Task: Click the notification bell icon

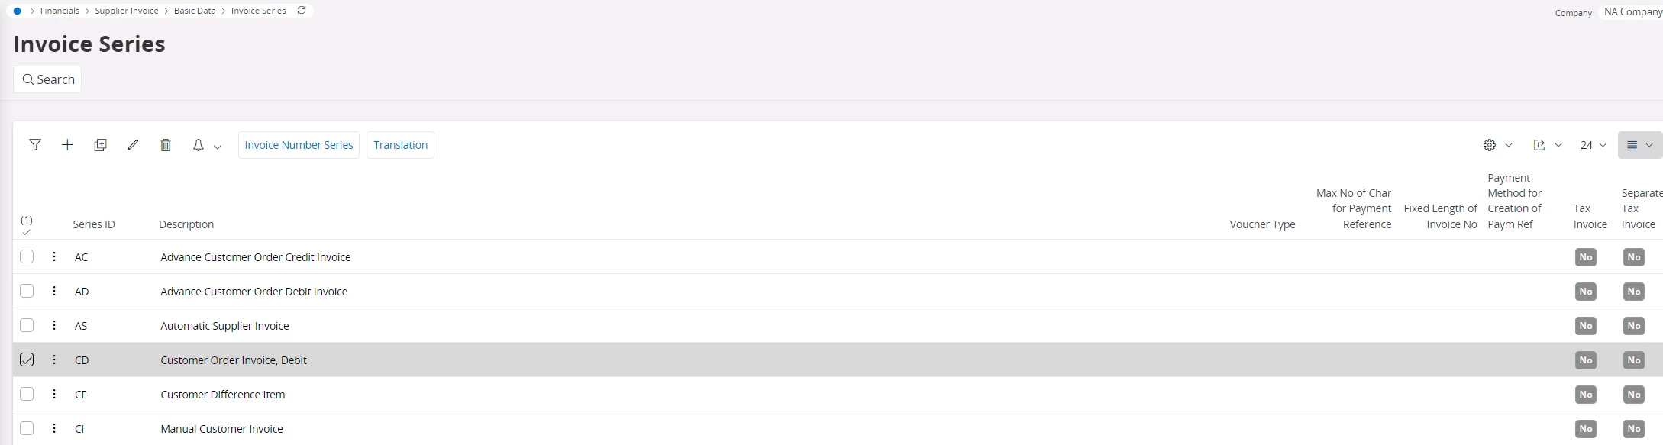Action: [199, 145]
